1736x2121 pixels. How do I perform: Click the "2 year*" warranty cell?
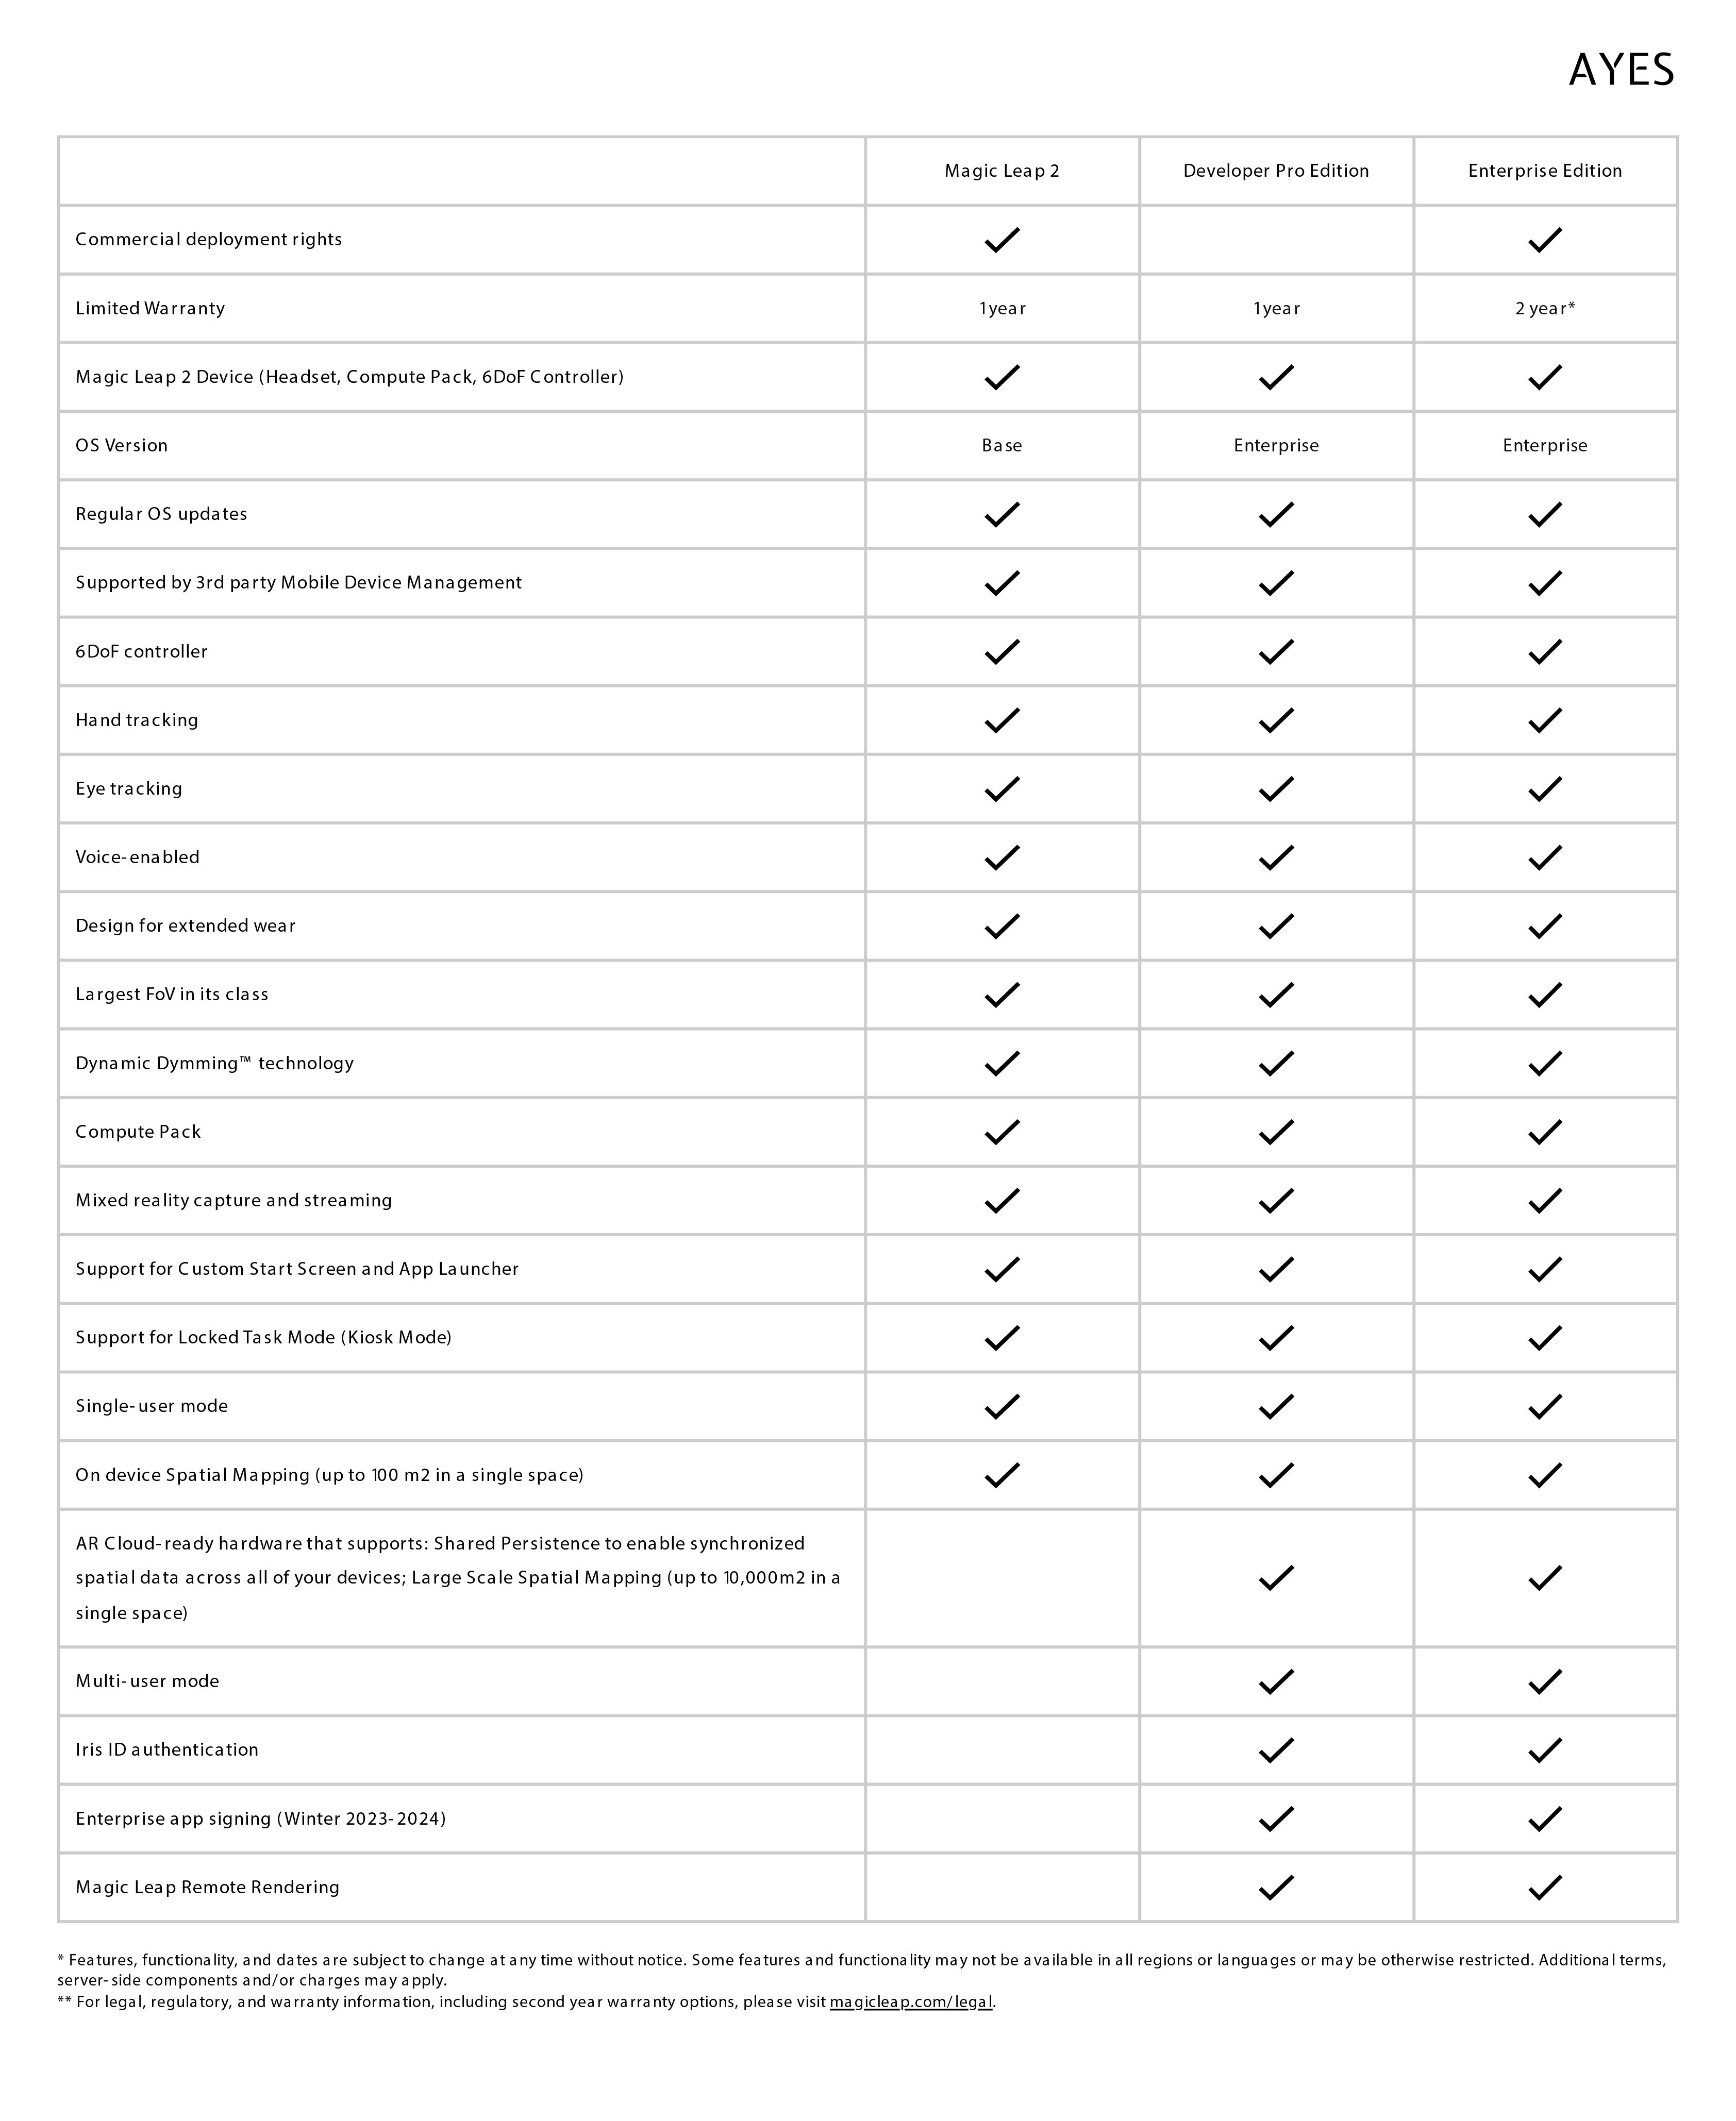(x=1544, y=309)
